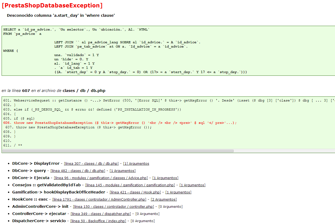Click code line 603 else if _PS_DEBUG_SQL_
335x224 pixels.
tap(92, 109)
